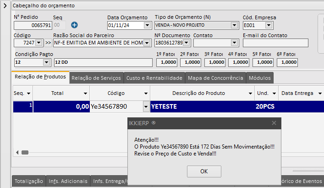Open the Seq. column filter arrow

point(28,94)
